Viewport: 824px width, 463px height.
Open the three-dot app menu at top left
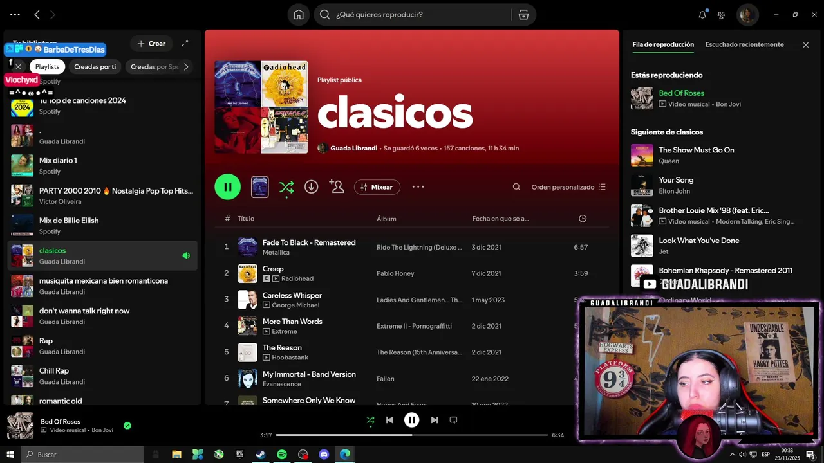click(15, 15)
